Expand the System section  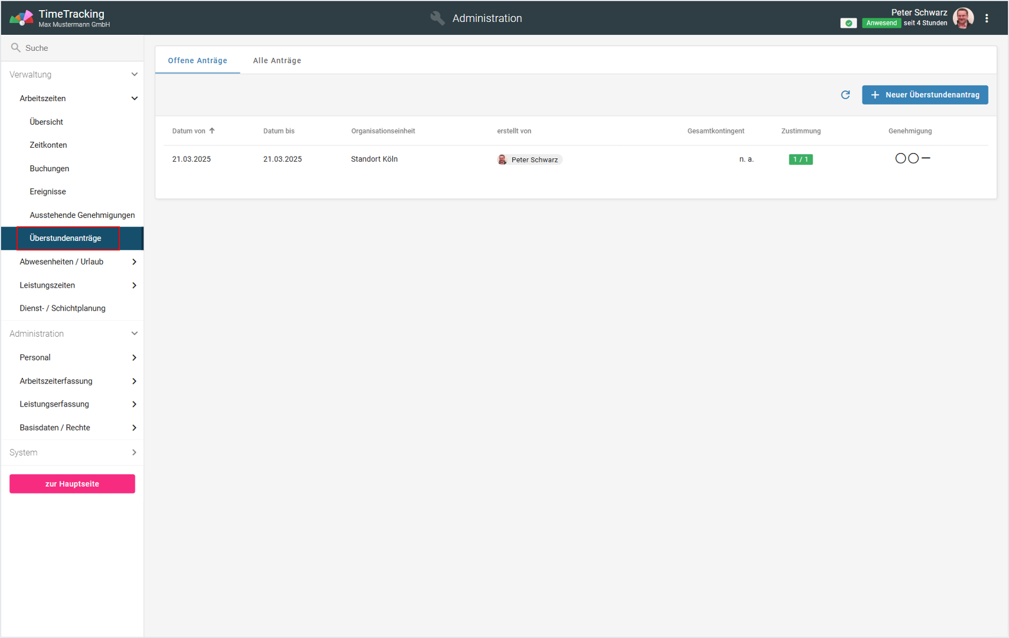pos(134,453)
